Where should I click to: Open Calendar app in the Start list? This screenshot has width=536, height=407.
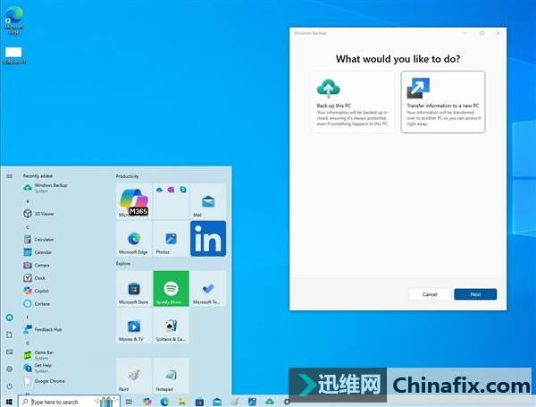click(x=38, y=252)
